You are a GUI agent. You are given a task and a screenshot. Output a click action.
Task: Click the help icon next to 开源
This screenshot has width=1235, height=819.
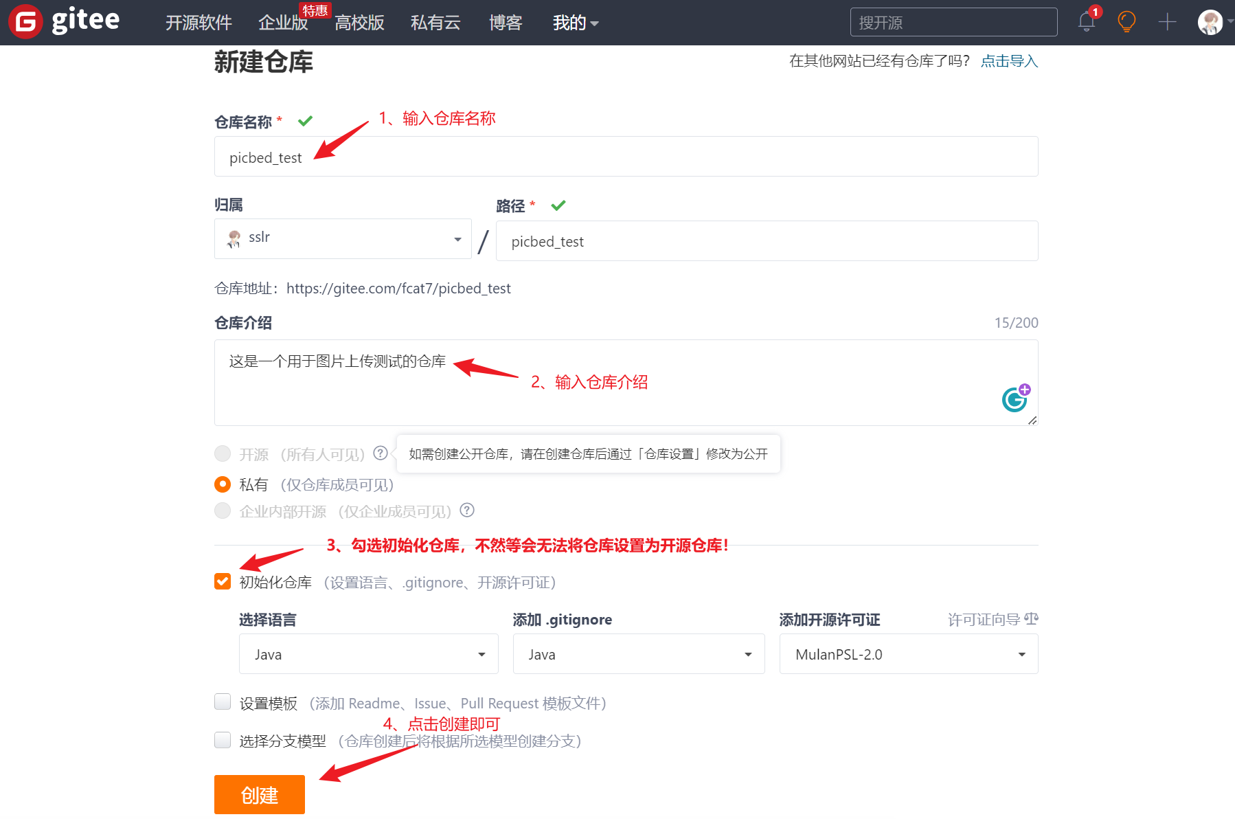point(380,453)
